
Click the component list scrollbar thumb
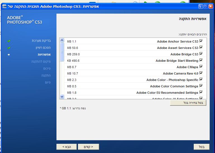click(x=62, y=52)
